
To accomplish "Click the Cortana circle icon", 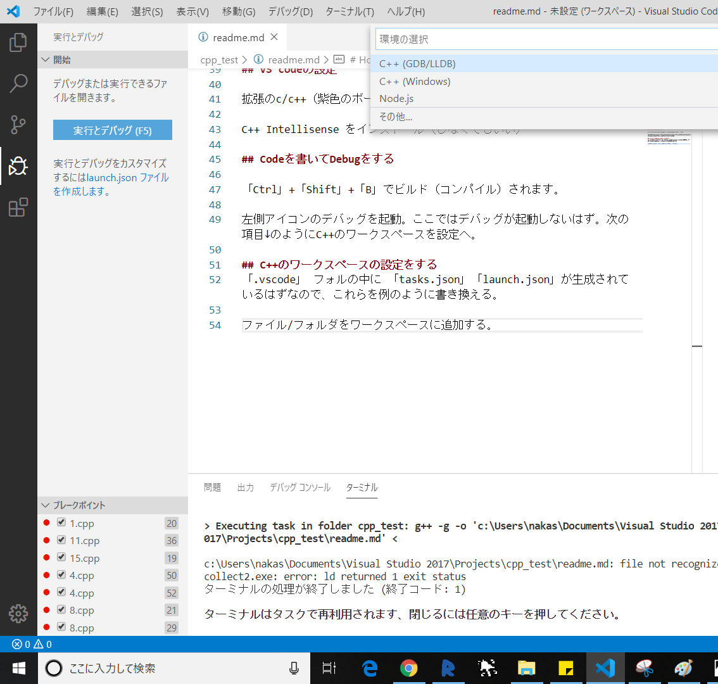I will tap(54, 668).
